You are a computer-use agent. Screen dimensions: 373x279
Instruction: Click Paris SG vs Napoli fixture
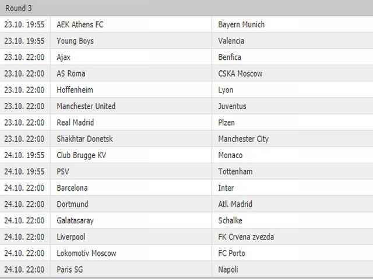[x=186, y=270]
